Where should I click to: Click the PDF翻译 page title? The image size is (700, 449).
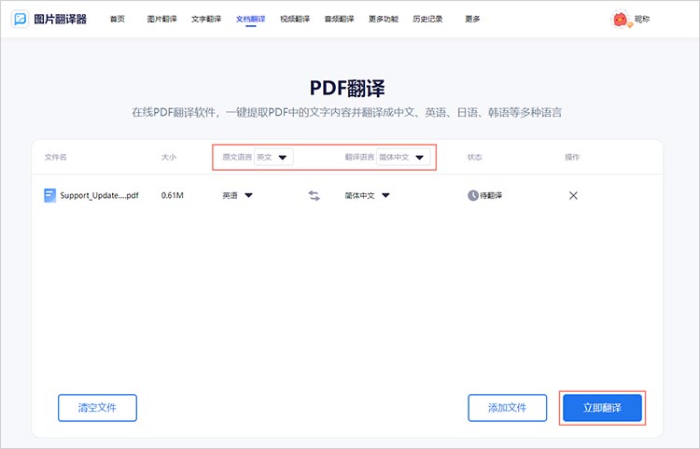coord(347,88)
